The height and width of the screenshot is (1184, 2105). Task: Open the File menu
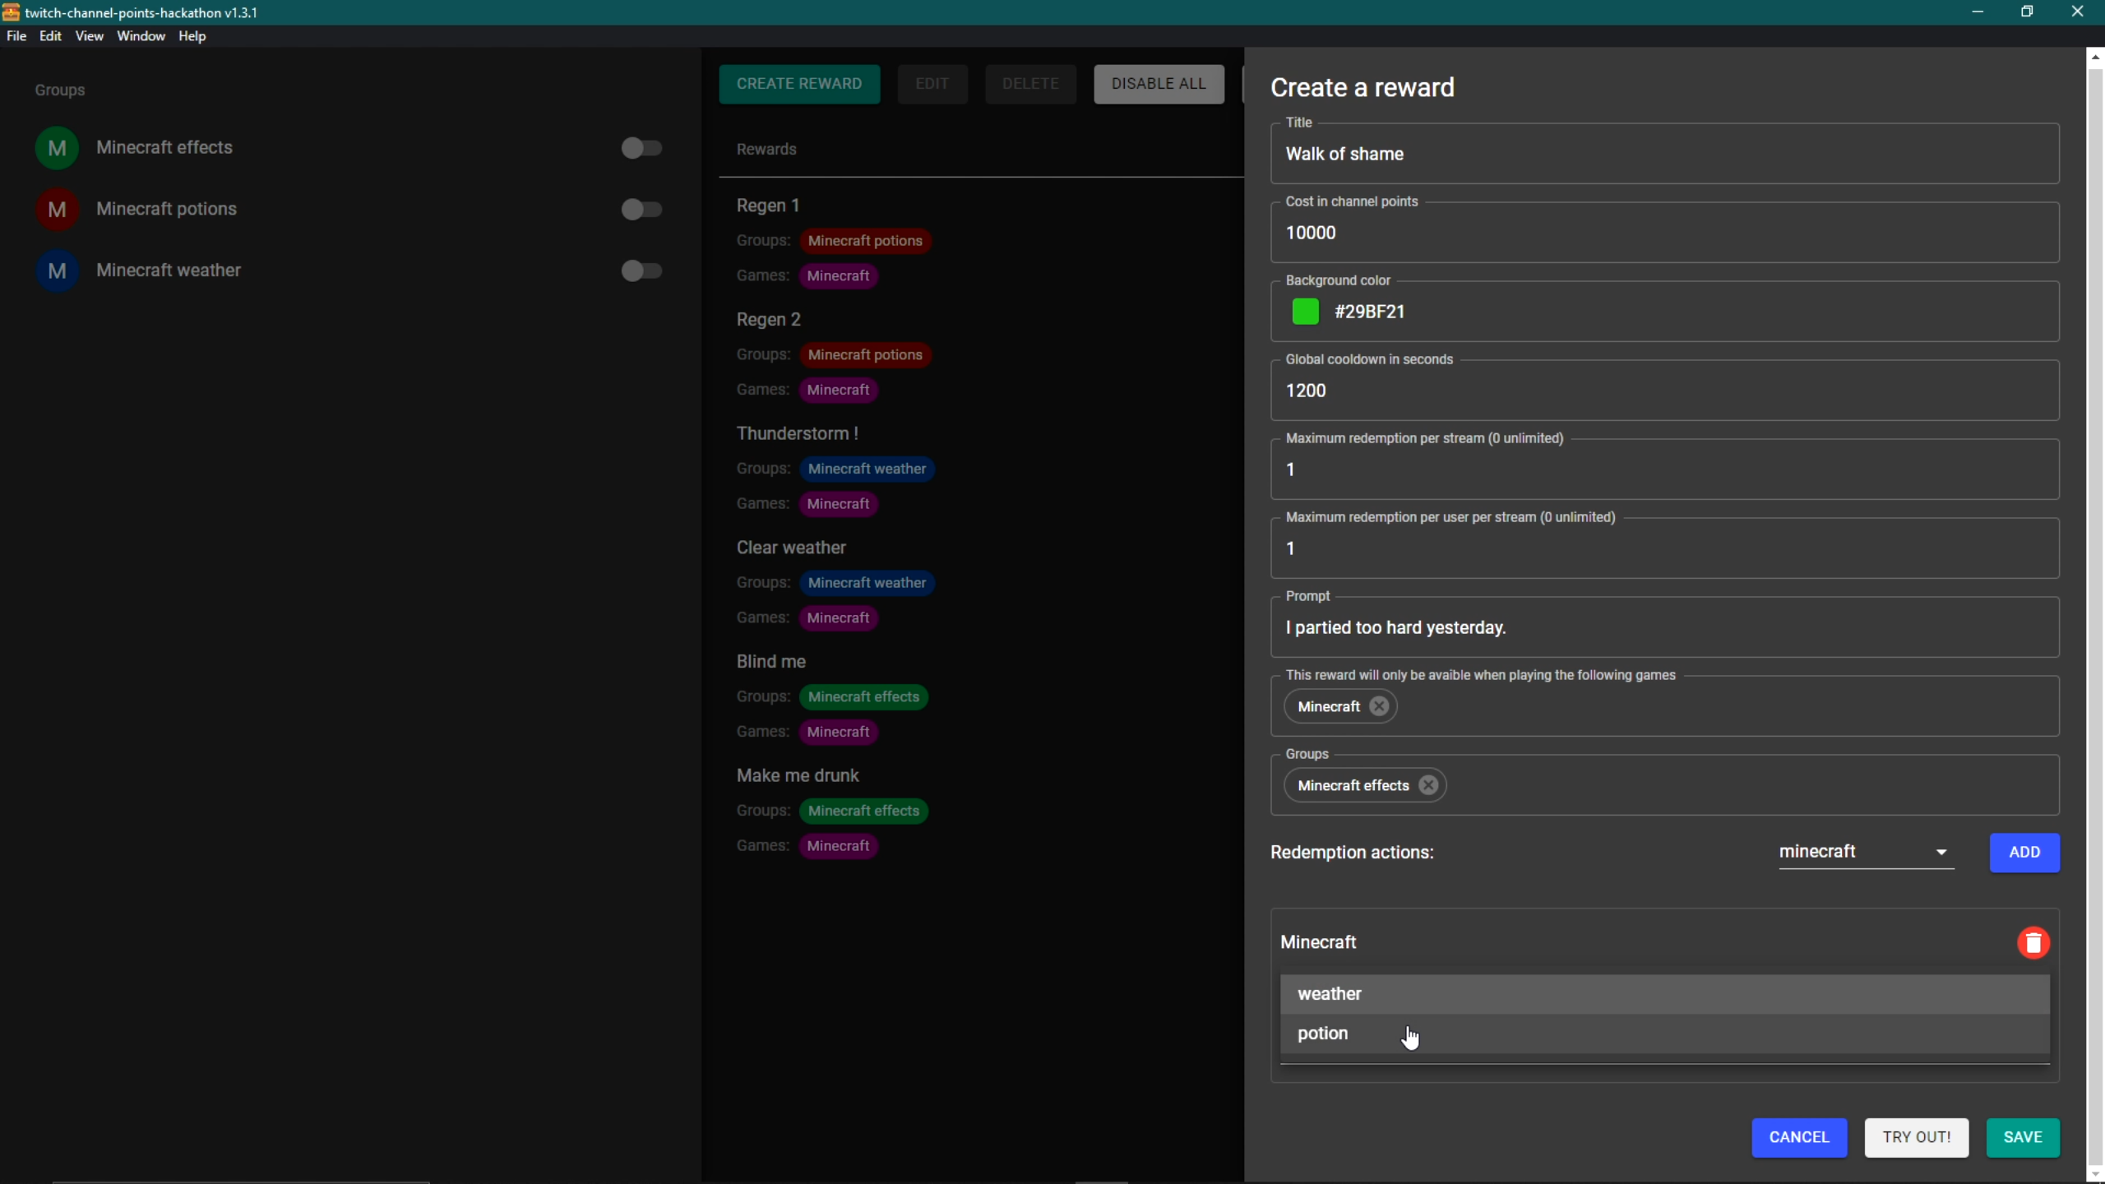tap(16, 36)
